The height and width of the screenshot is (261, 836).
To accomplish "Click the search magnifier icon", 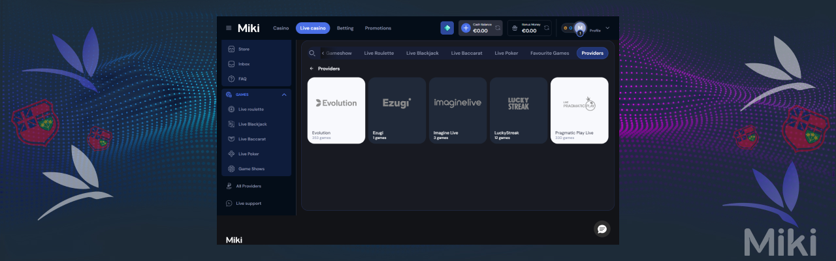I will click(312, 53).
